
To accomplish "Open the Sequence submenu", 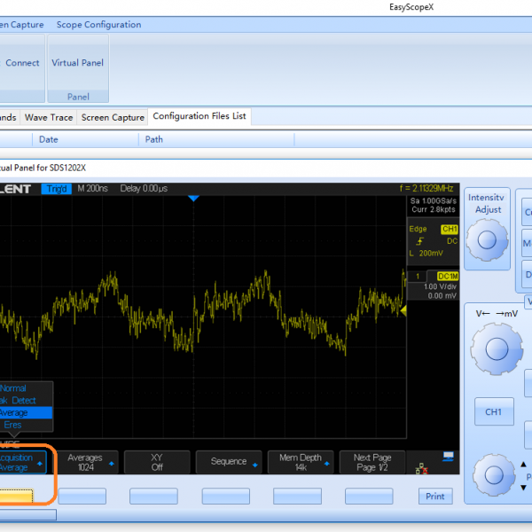I will click(x=228, y=462).
